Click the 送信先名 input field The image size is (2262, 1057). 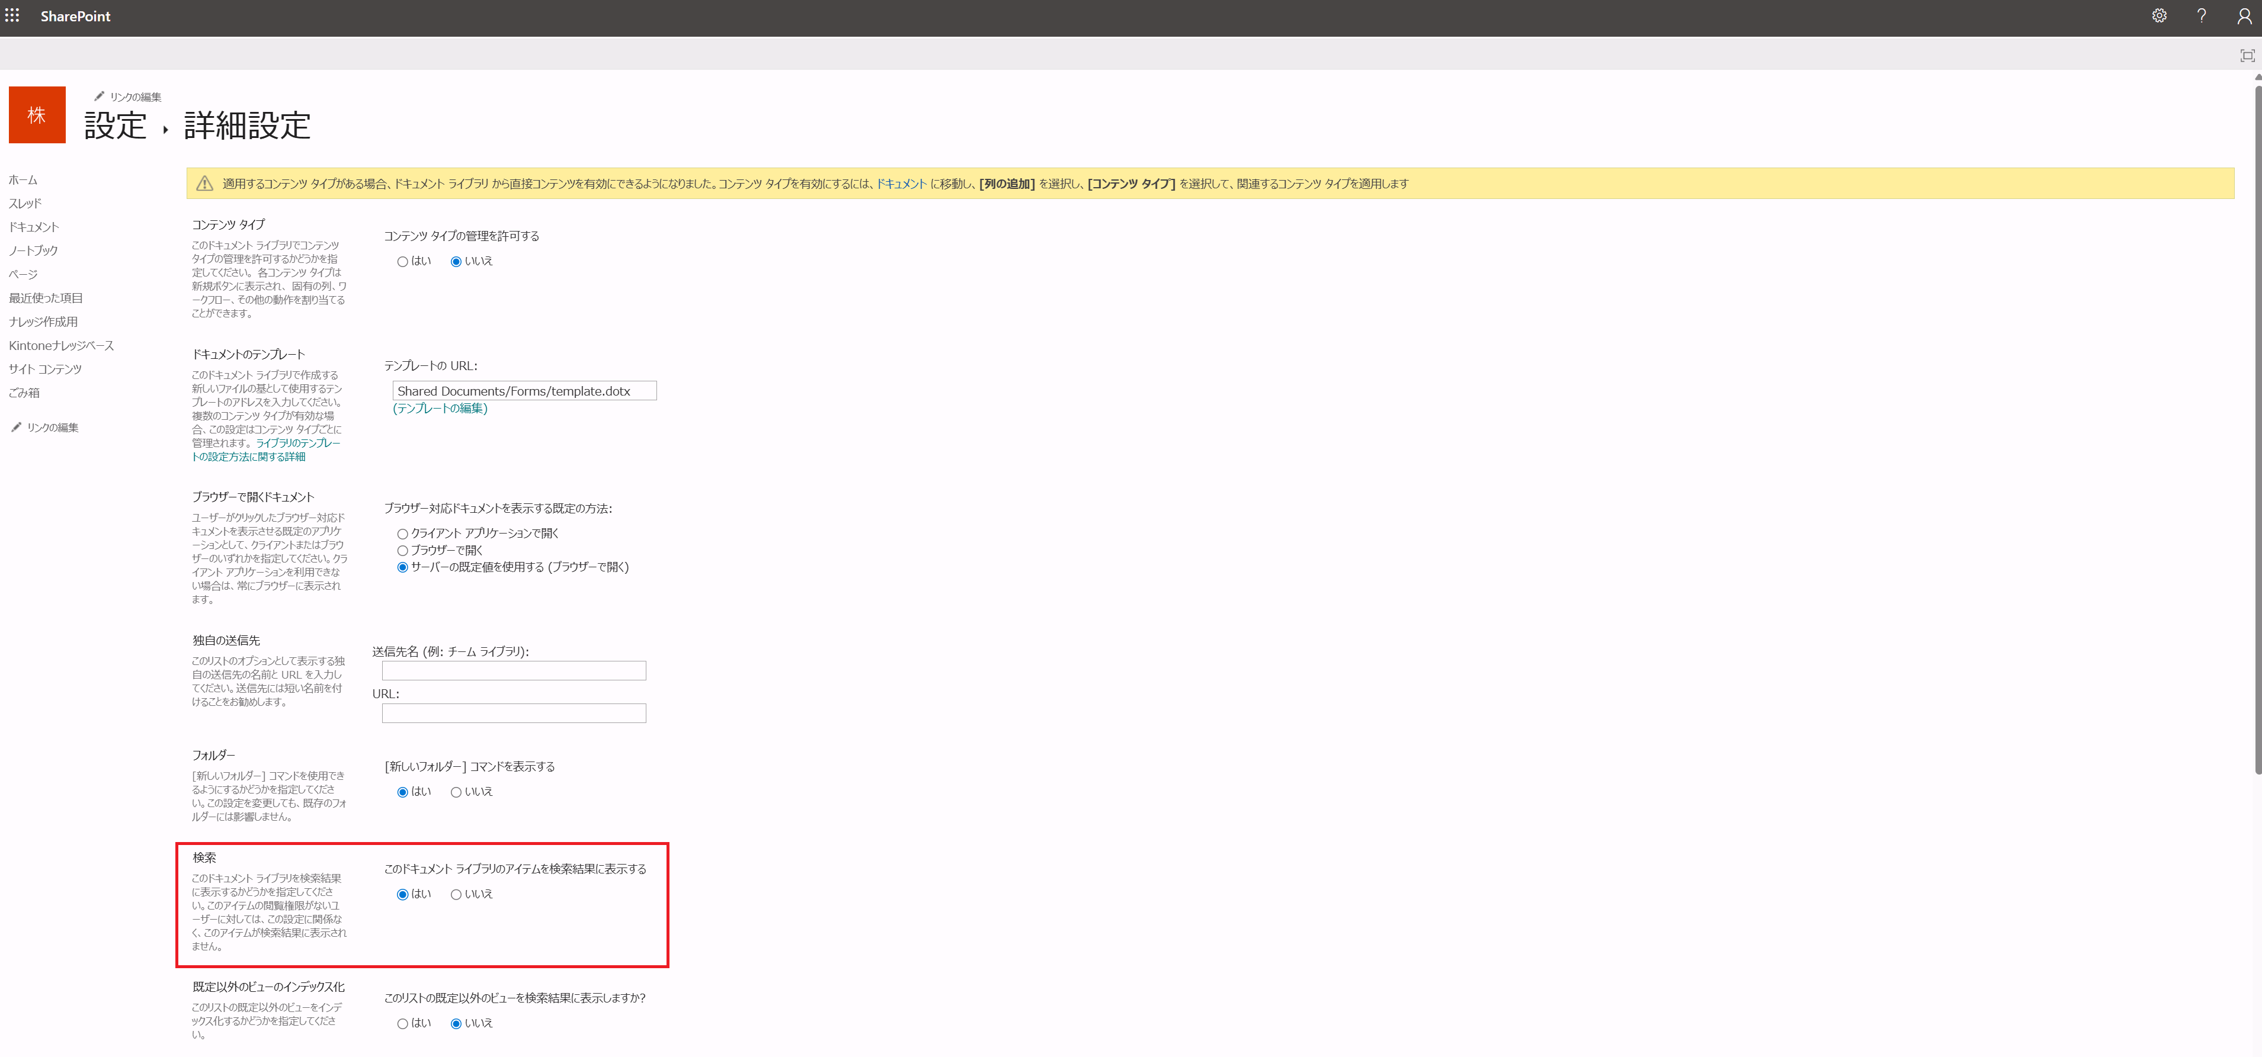[x=514, y=671]
